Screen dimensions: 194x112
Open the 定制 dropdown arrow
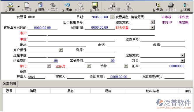19,7
